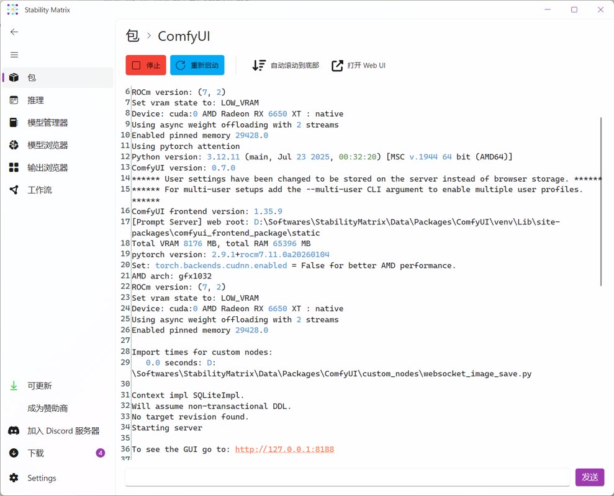This screenshot has width=614, height=496.
Task: Click the downloads badge showing 4
Action: point(100,453)
